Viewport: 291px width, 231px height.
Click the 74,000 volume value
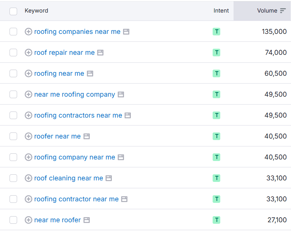[x=276, y=53]
